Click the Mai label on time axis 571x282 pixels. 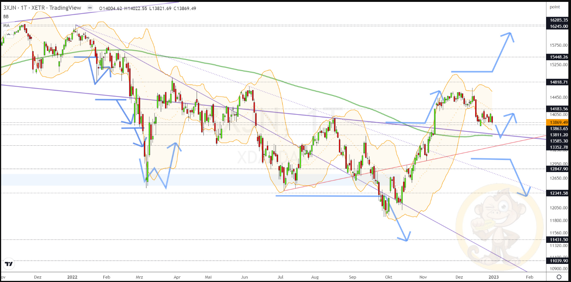coord(208,277)
